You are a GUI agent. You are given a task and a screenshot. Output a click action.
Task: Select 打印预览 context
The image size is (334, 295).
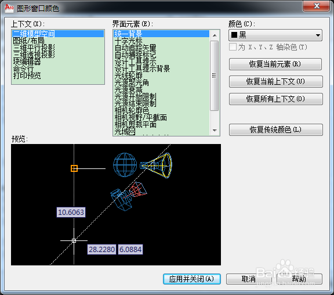(58, 75)
